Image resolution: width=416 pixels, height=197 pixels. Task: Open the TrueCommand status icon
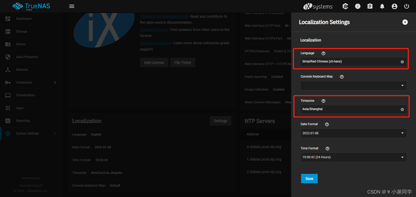tap(345, 6)
